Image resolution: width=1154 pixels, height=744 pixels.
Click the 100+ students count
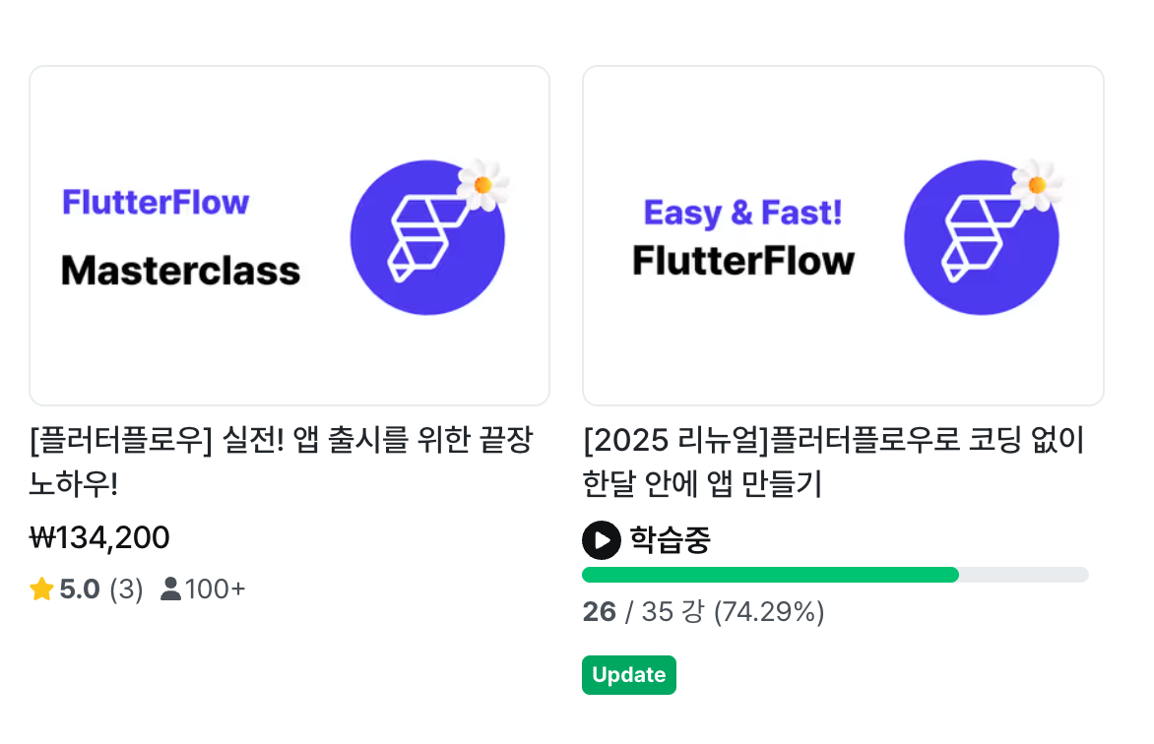216,589
